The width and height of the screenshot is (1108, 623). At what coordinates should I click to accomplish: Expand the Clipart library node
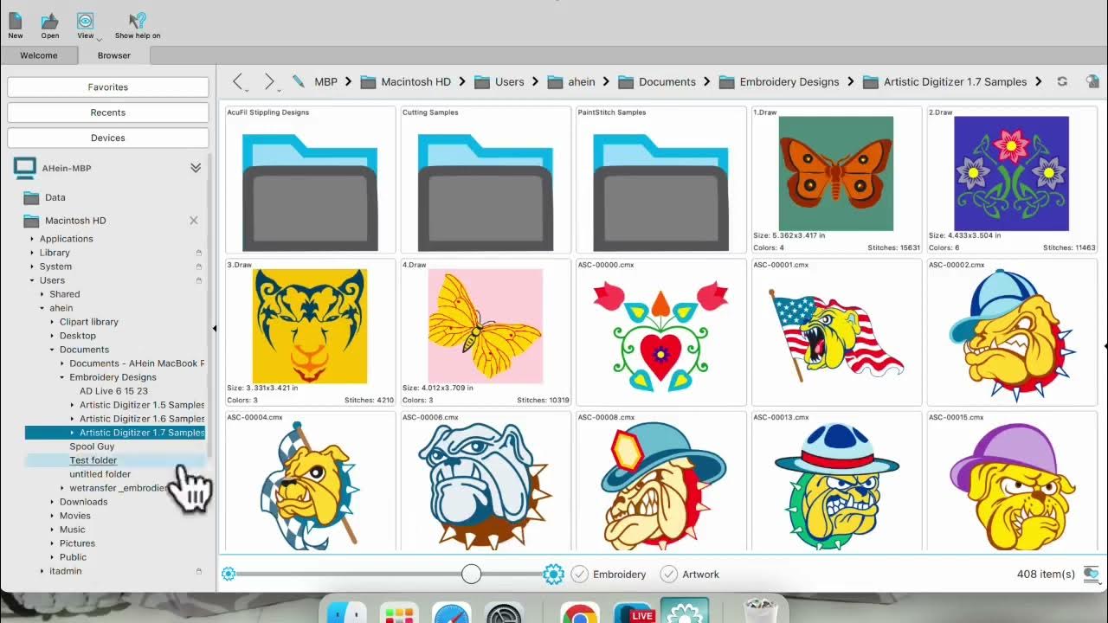pyautogui.click(x=52, y=322)
